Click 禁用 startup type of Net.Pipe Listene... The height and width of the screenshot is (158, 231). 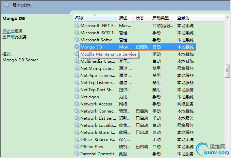coord(156,75)
